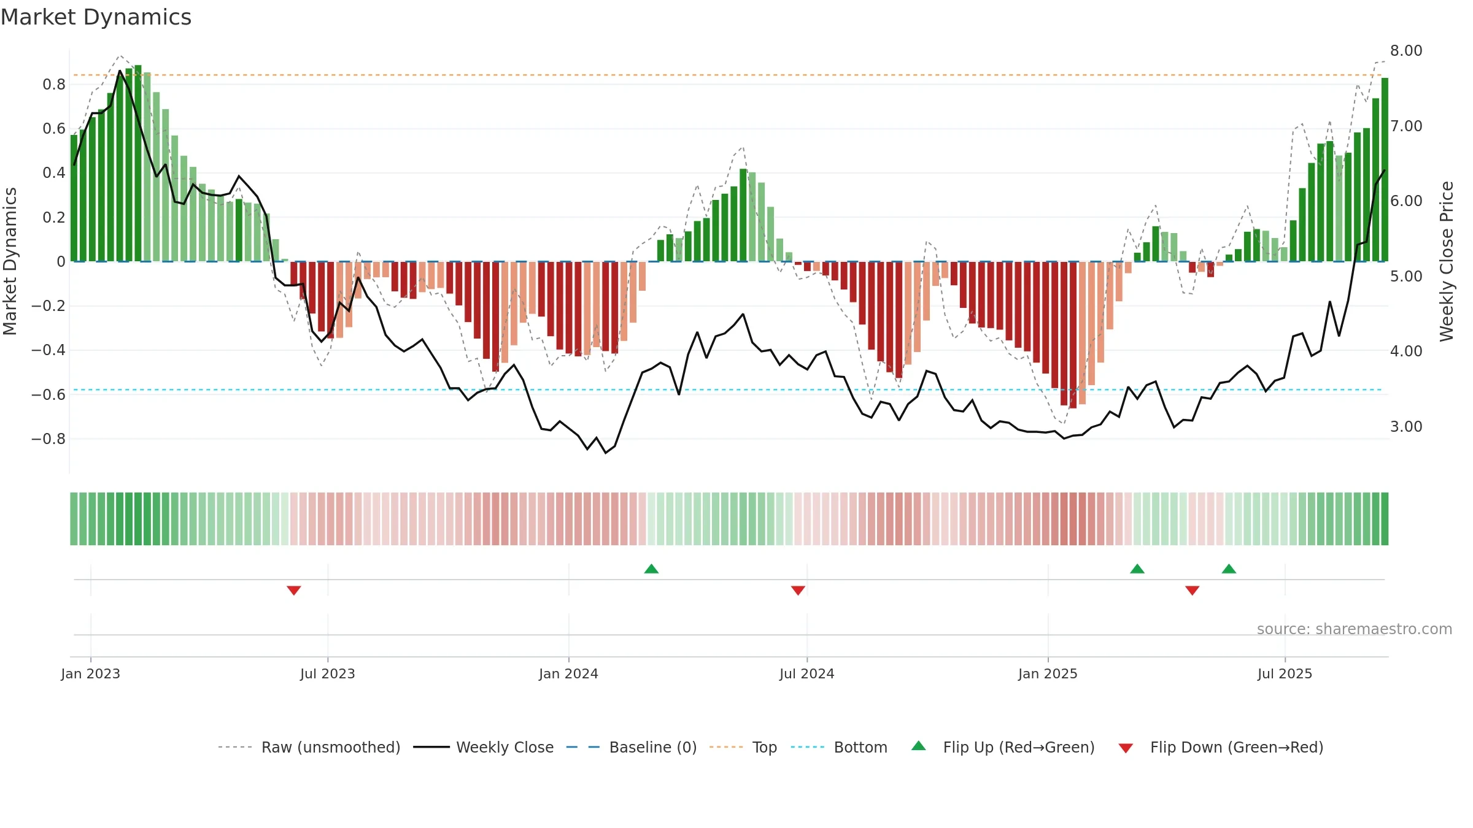Click the Jul 2025 axis label
1473x828 pixels.
(x=1285, y=673)
